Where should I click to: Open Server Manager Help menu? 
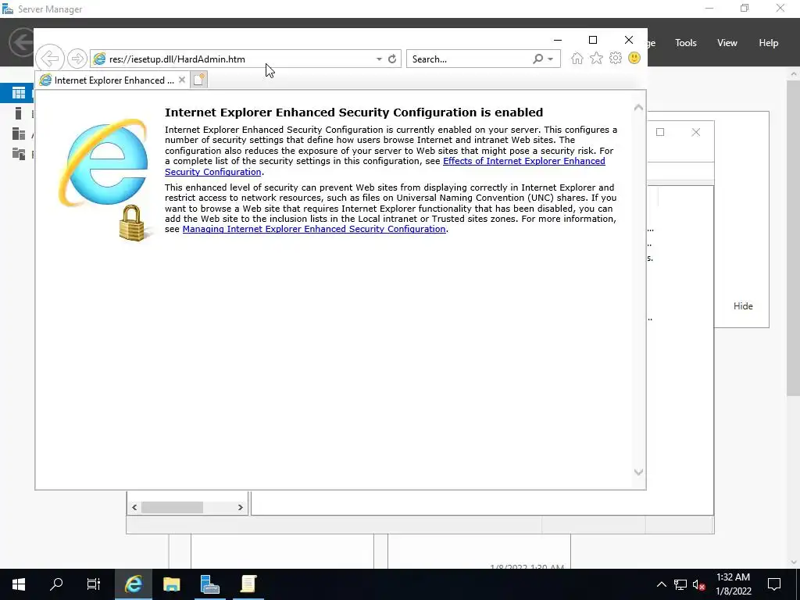point(769,43)
